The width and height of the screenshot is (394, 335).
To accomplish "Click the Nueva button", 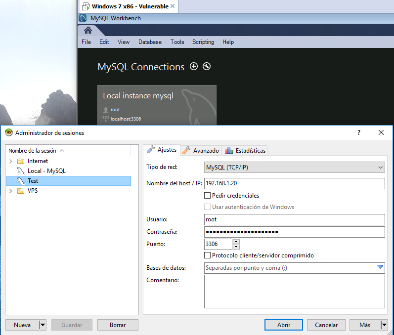I will tap(22, 325).
